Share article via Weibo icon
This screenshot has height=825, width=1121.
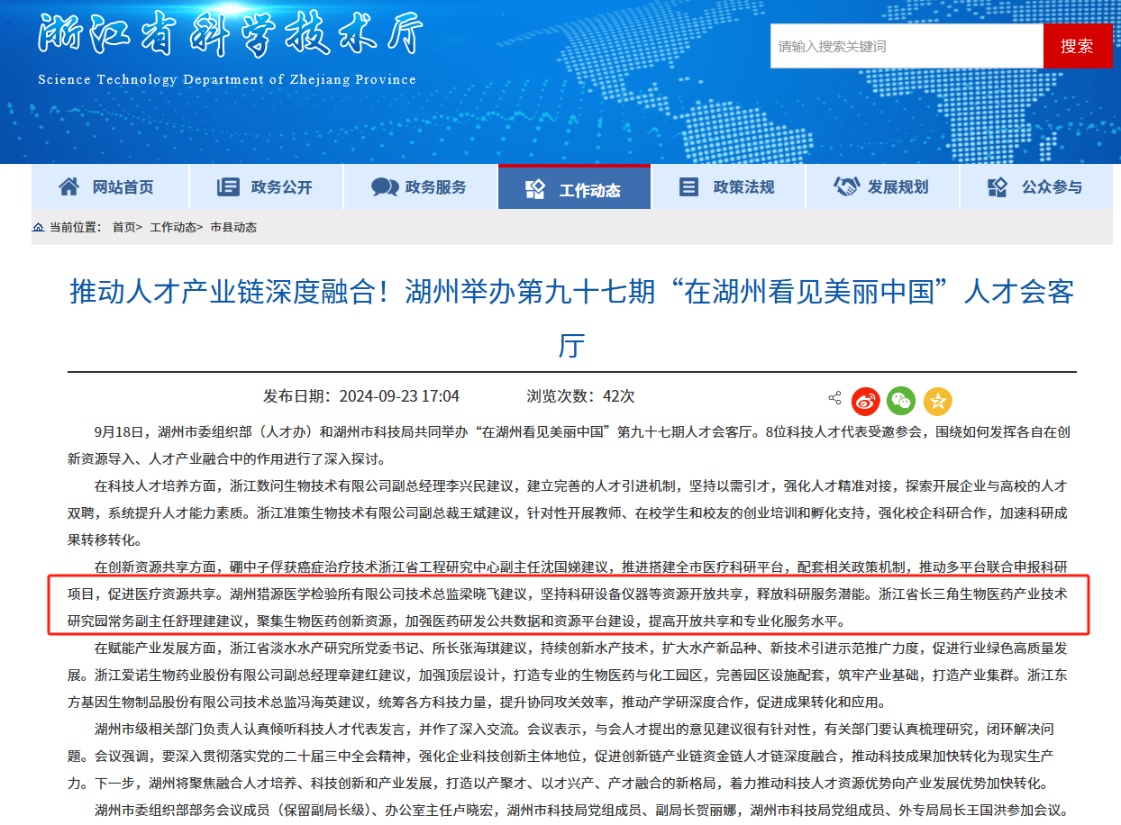(866, 400)
